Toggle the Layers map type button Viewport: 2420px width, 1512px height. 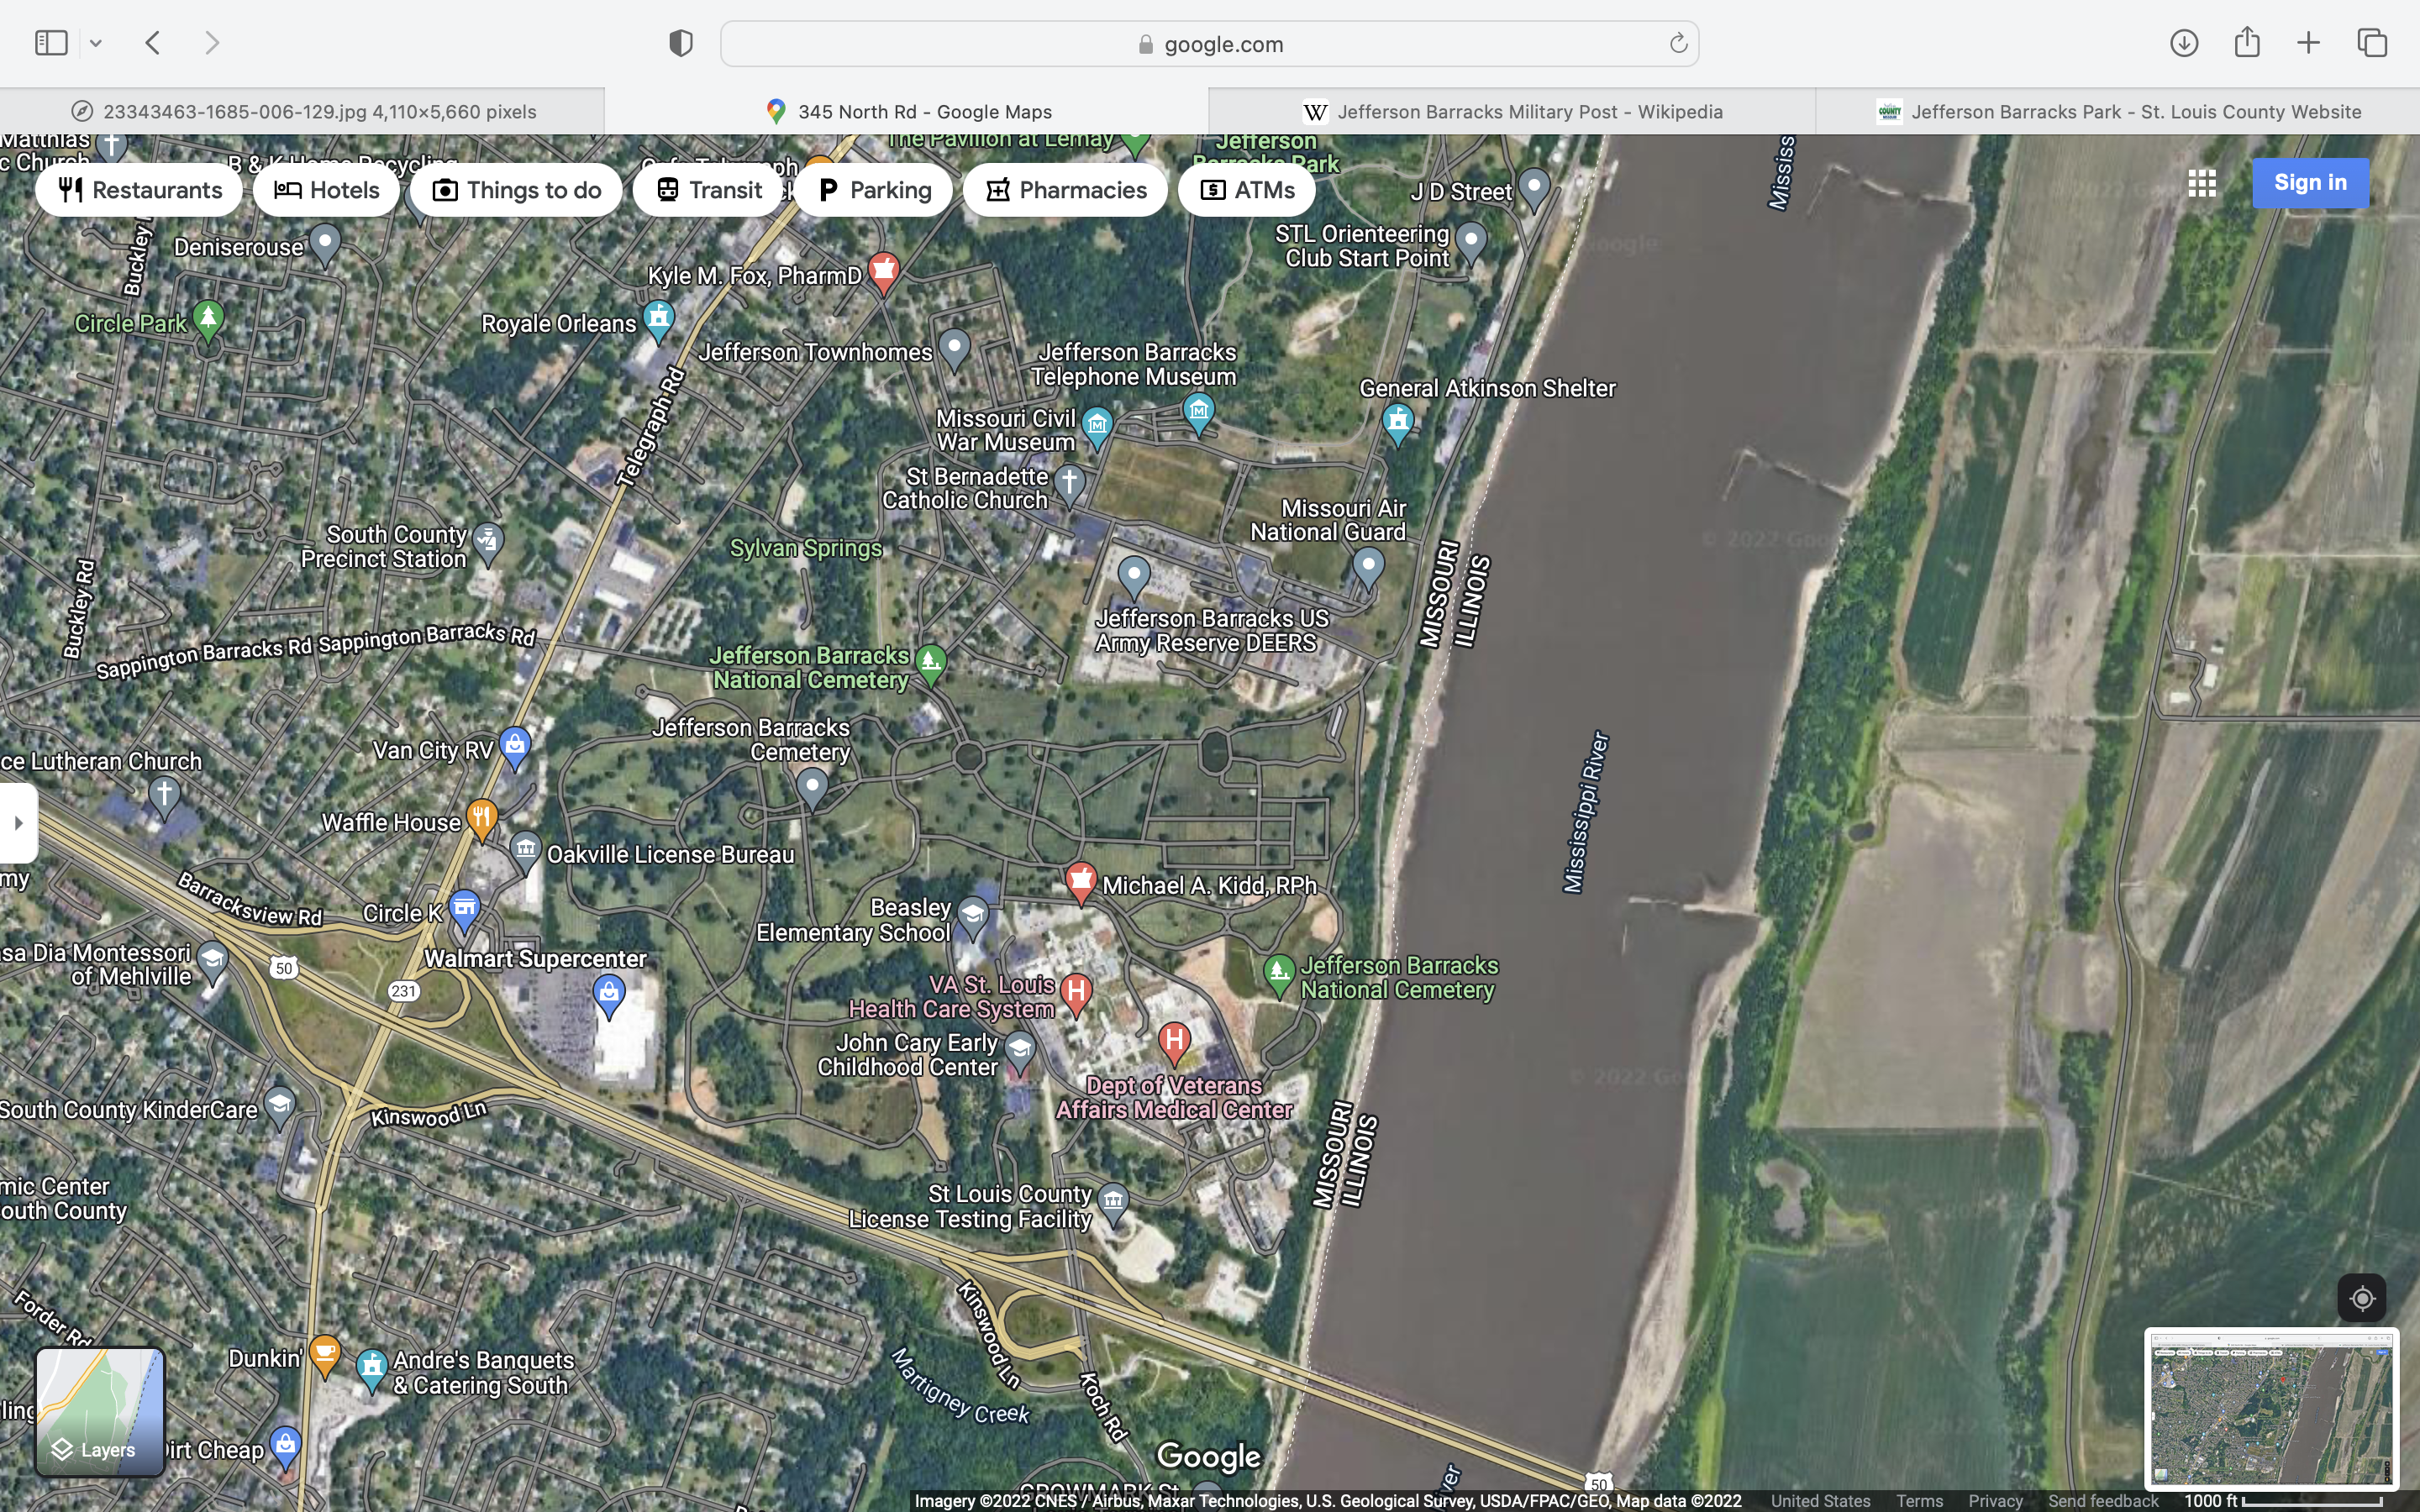coord(100,1411)
